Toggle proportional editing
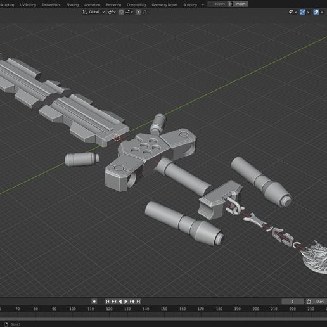The height and width of the screenshot is (327, 327). click(x=138, y=12)
